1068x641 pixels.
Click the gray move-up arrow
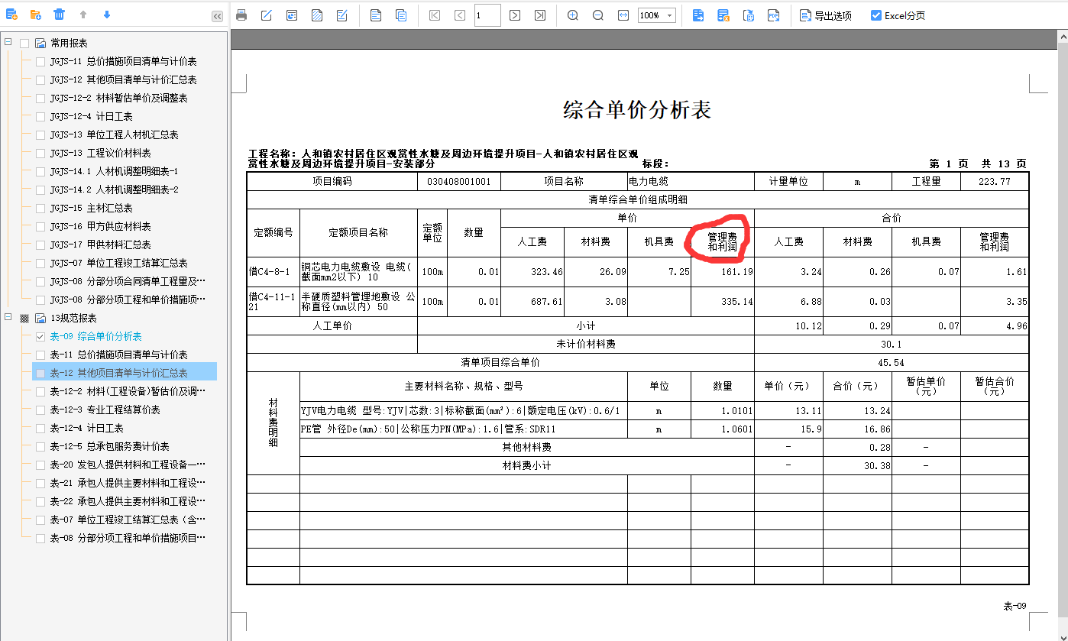pyautogui.click(x=83, y=15)
